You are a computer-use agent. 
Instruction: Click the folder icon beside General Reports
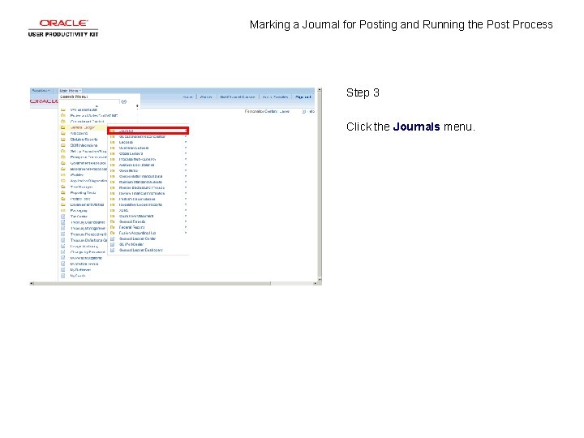(x=112, y=221)
